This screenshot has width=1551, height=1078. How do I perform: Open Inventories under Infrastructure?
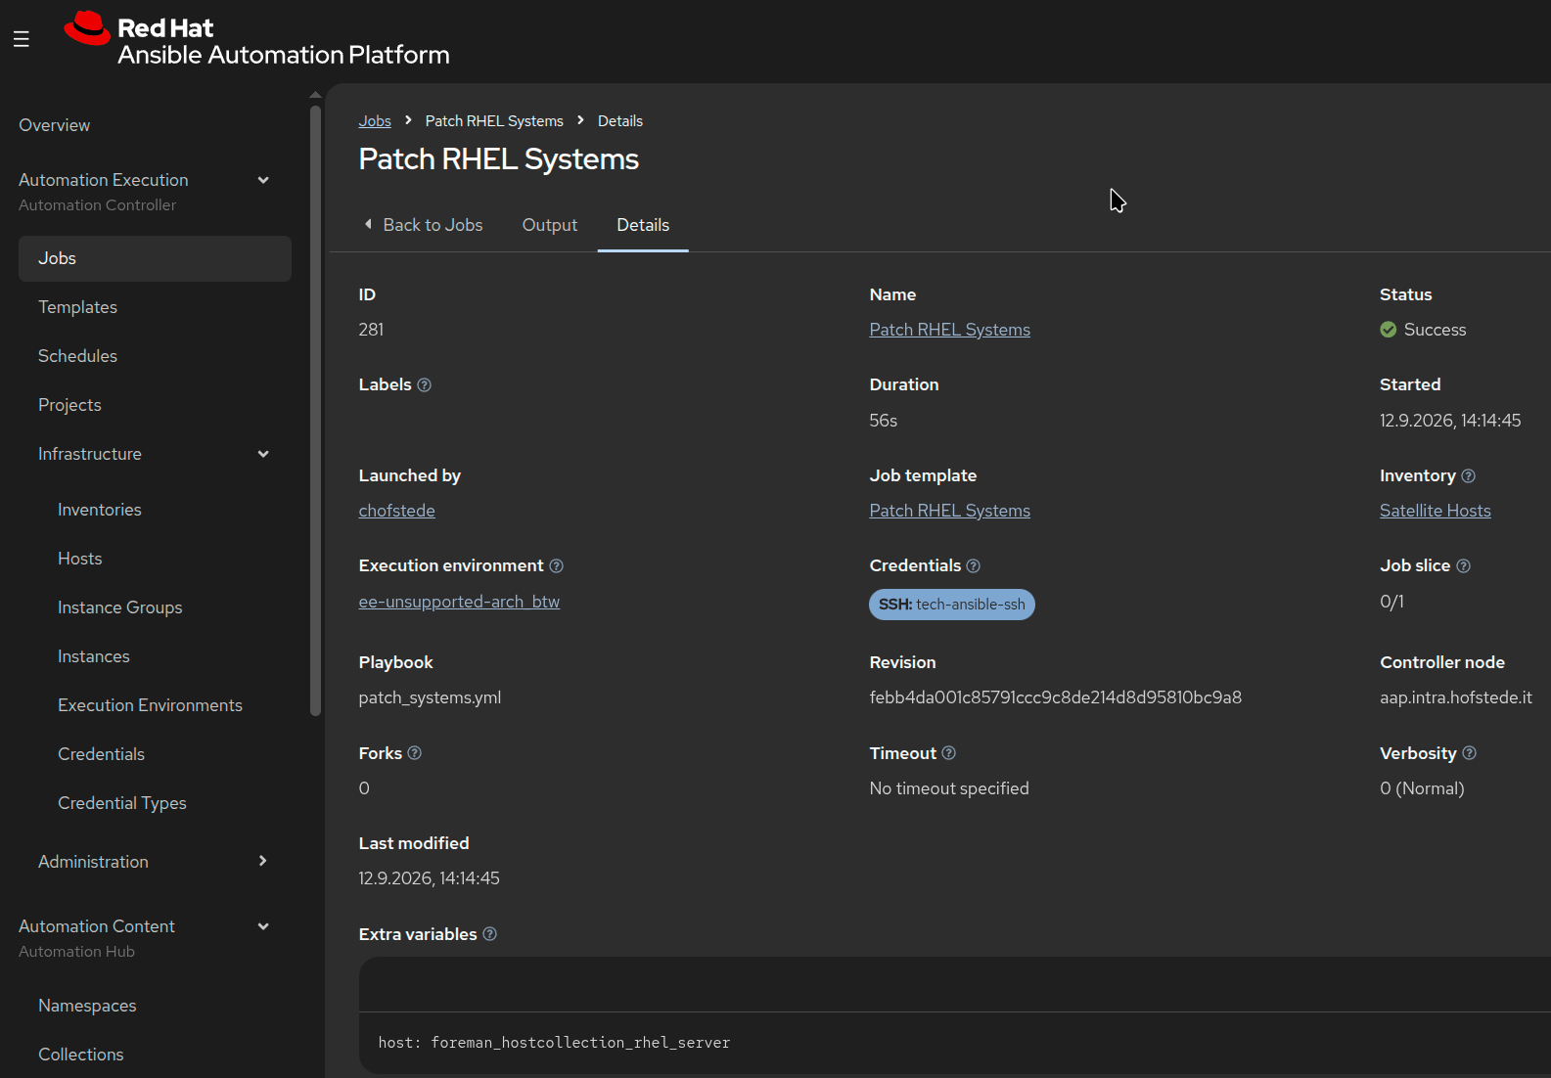point(99,510)
